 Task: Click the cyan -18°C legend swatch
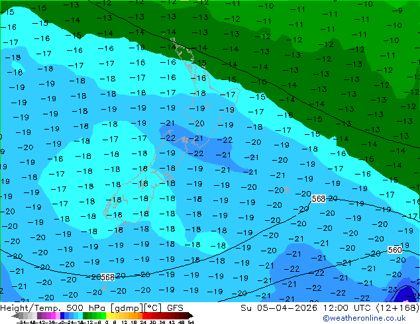pos(80,315)
